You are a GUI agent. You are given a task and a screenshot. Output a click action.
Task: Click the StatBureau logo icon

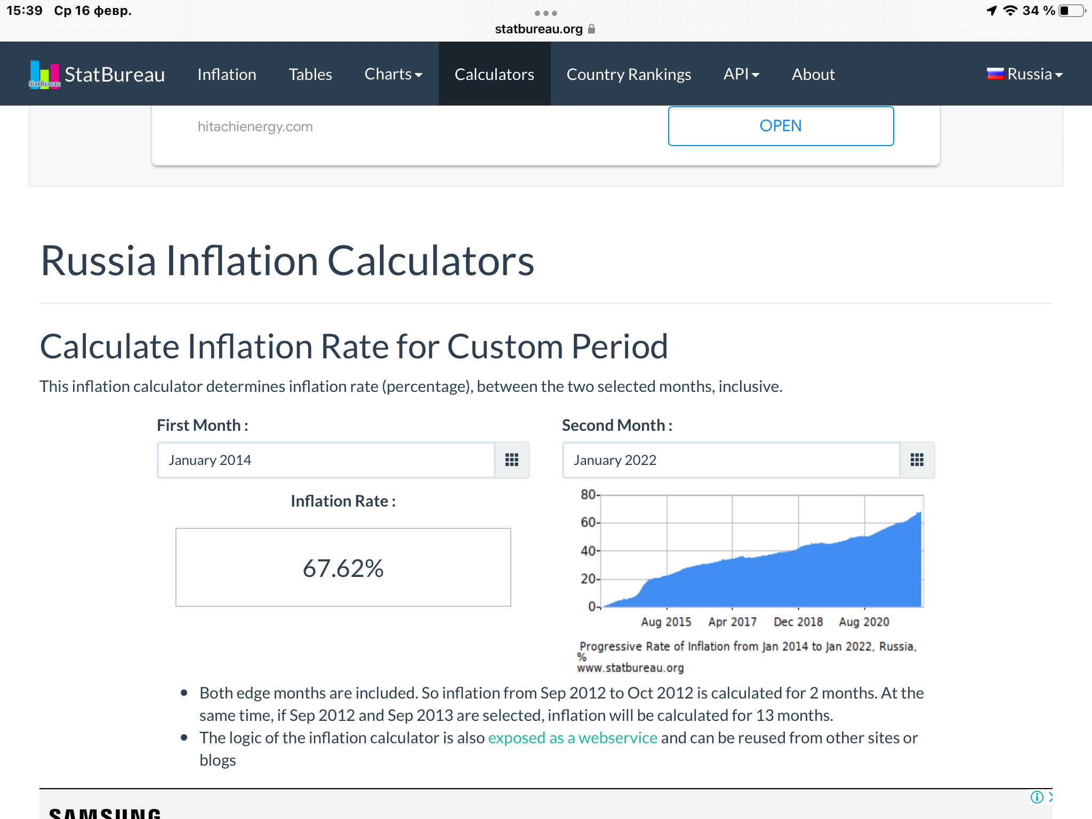tap(45, 75)
